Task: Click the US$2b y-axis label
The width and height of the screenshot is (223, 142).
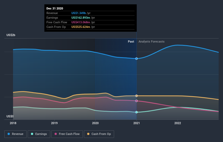Action: pos(11,35)
